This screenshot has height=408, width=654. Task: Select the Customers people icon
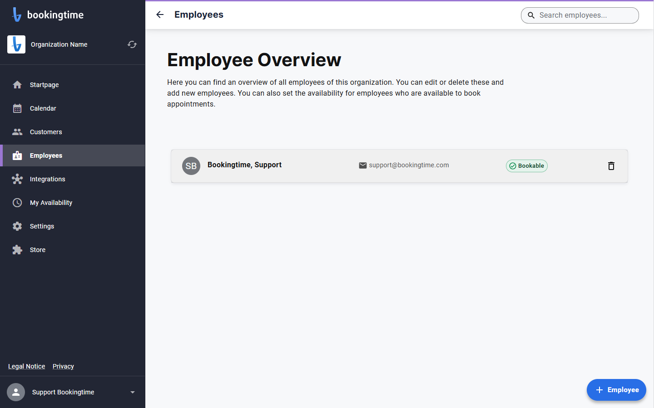[x=17, y=132]
